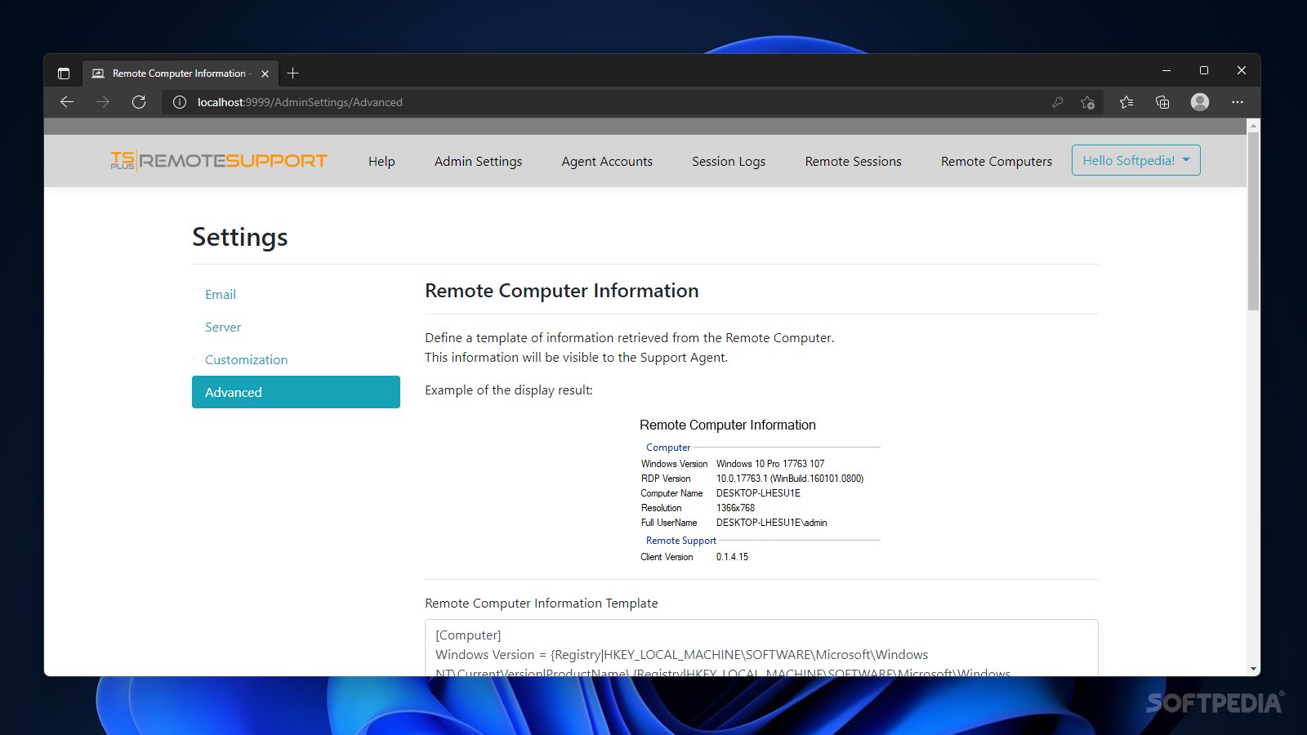Click the browser forward arrow

[103, 102]
